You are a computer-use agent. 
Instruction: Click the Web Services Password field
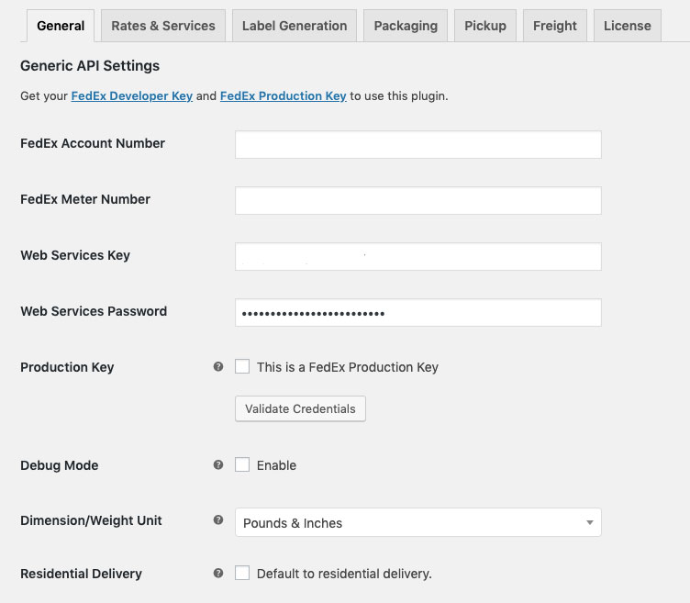point(418,312)
